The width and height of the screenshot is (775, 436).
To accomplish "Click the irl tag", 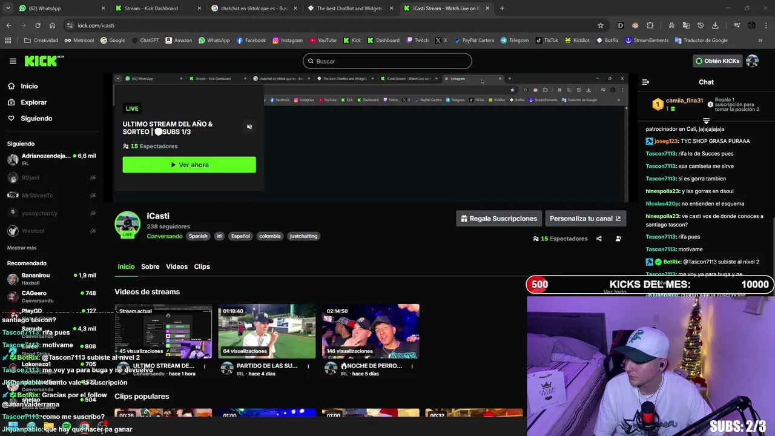I will (219, 236).
